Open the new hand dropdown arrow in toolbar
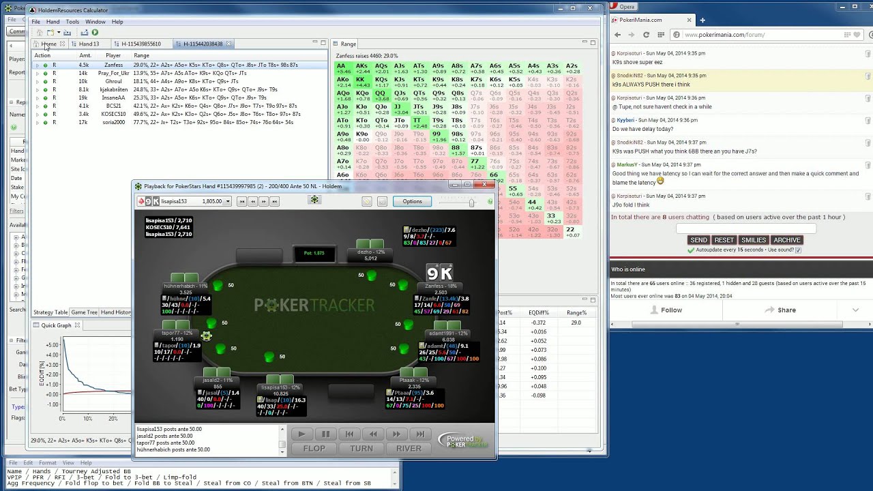 (x=59, y=33)
